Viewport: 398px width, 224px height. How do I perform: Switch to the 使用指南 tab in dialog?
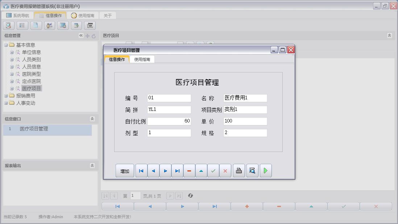coord(142,59)
